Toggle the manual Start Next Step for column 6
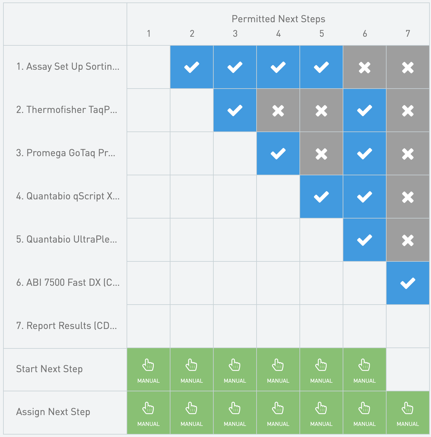The width and height of the screenshot is (431, 437). pyautogui.click(x=365, y=370)
